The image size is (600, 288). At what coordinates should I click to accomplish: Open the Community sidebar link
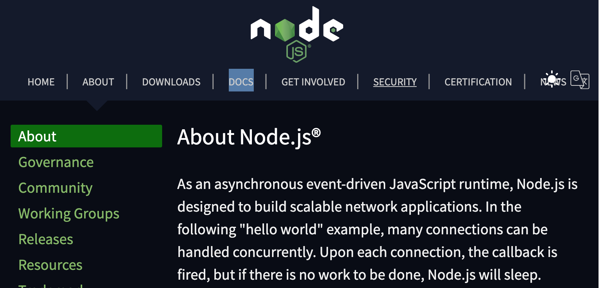pos(55,188)
